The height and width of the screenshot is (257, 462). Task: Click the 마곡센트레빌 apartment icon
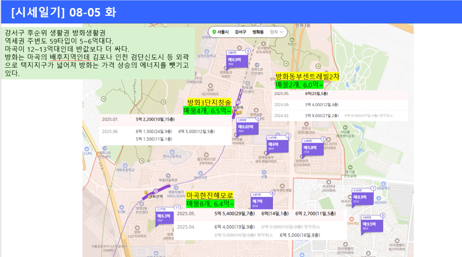coord(282,186)
